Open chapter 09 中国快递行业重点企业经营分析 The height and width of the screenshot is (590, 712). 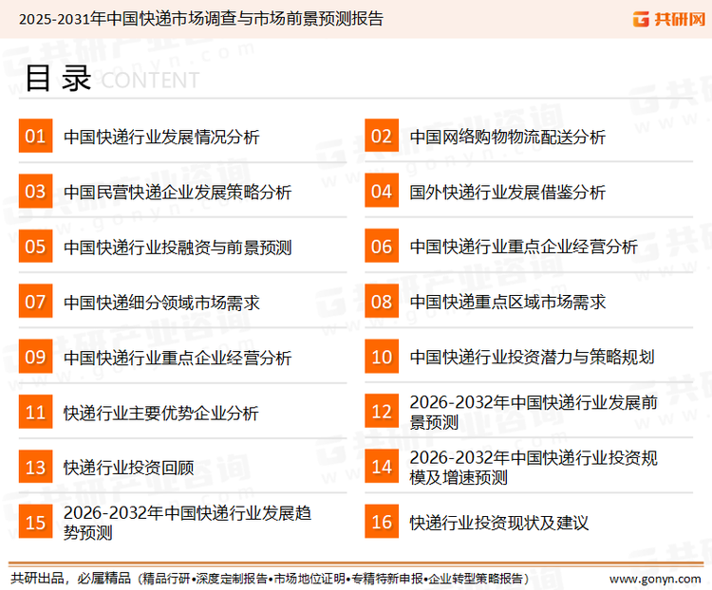click(x=178, y=358)
